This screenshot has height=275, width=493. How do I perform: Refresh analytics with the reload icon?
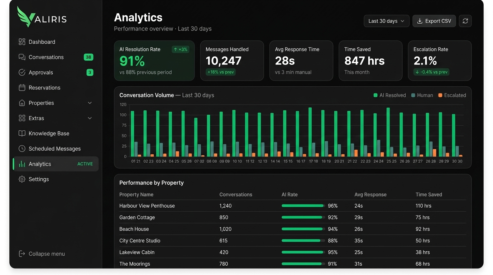point(465,21)
